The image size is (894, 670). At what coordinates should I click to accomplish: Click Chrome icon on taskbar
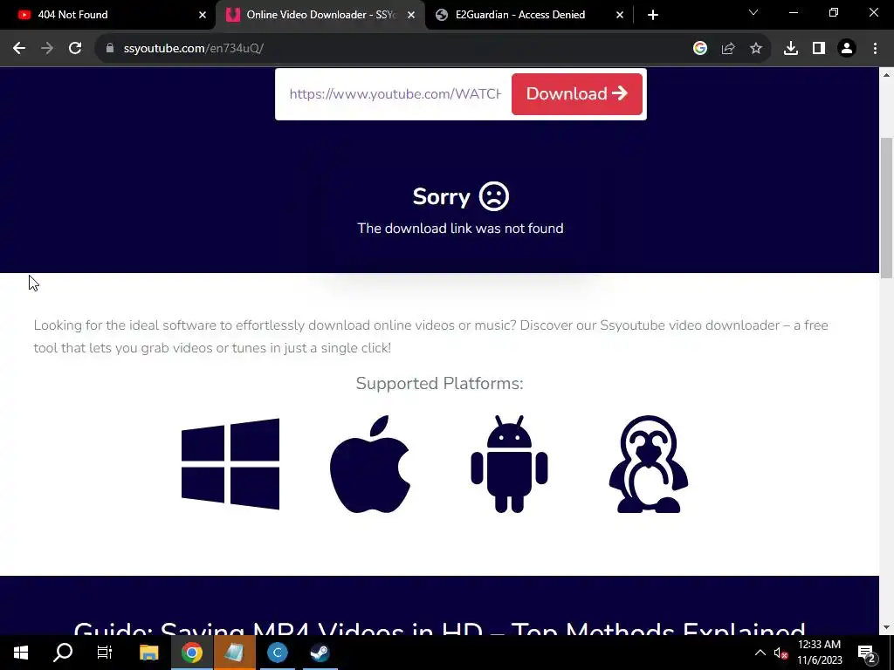click(191, 653)
